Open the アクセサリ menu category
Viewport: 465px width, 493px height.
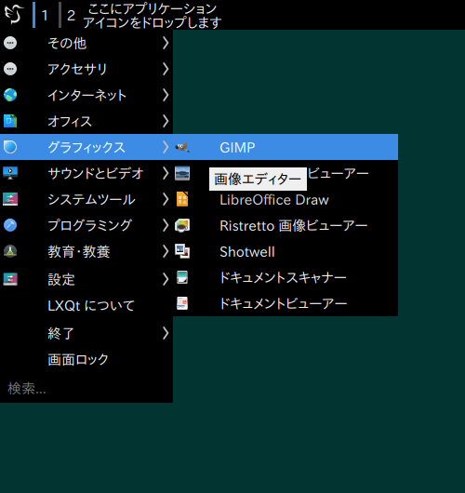click(x=86, y=69)
